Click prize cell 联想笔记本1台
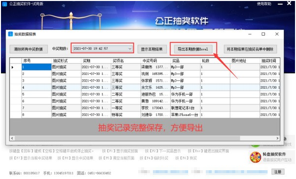This screenshot has height=179, width=296. (x=185, y=108)
